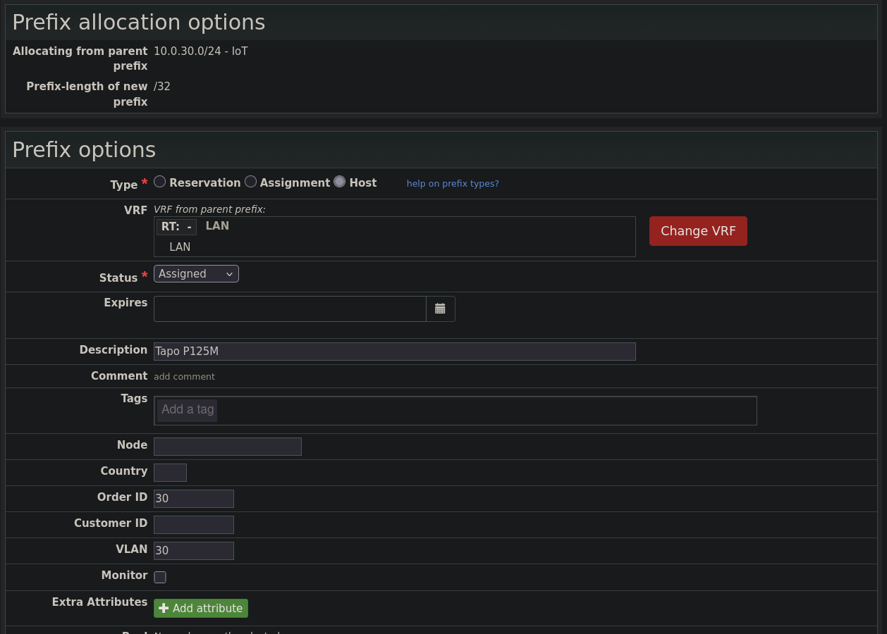This screenshot has width=887, height=634.
Task: Select the Assignment prefix type
Action: pyautogui.click(x=250, y=182)
